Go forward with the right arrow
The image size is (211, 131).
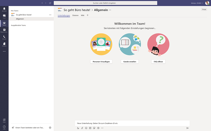46,3
